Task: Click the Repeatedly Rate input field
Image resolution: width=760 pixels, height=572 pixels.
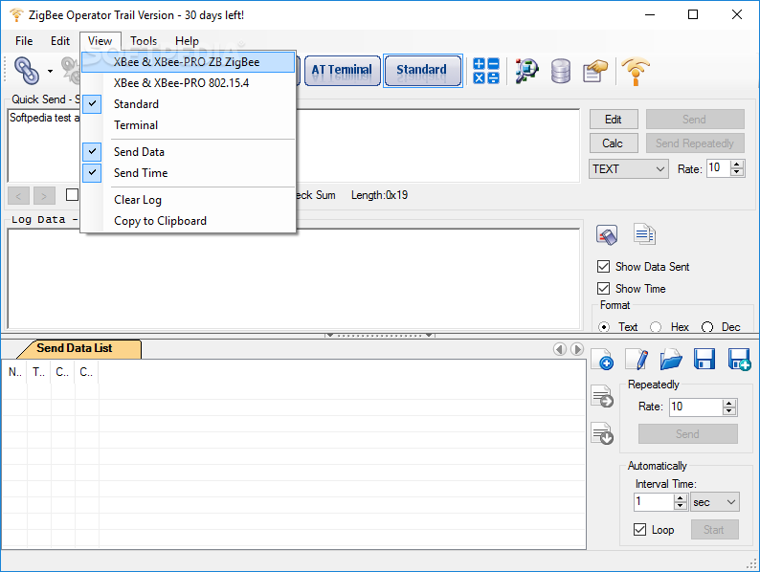Action: tap(697, 407)
